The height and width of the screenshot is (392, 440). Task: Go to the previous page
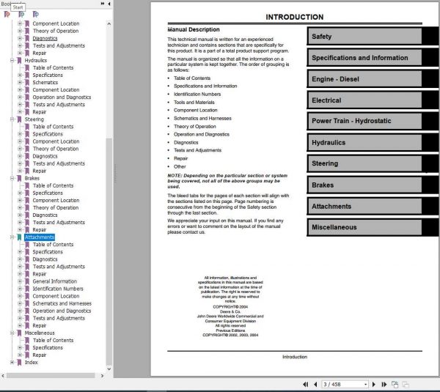point(315,384)
